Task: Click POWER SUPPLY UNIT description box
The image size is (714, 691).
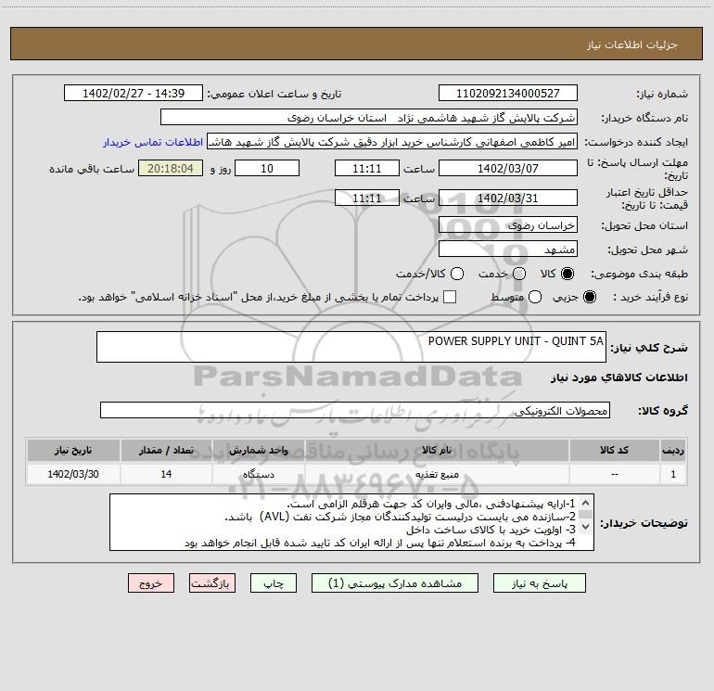Action: [x=351, y=347]
